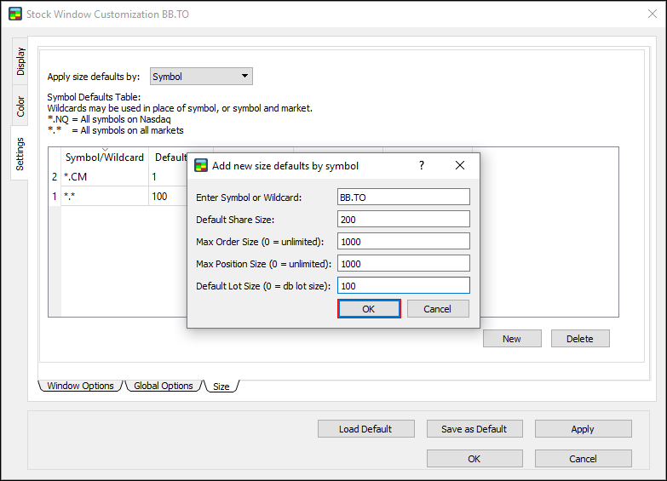Click the Load Default button
Screen dimensions: 667x481
(x=365, y=429)
